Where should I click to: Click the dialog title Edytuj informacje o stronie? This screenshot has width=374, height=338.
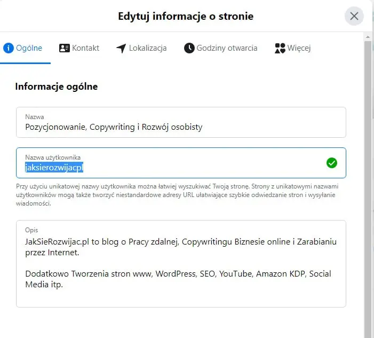pyautogui.click(x=186, y=16)
